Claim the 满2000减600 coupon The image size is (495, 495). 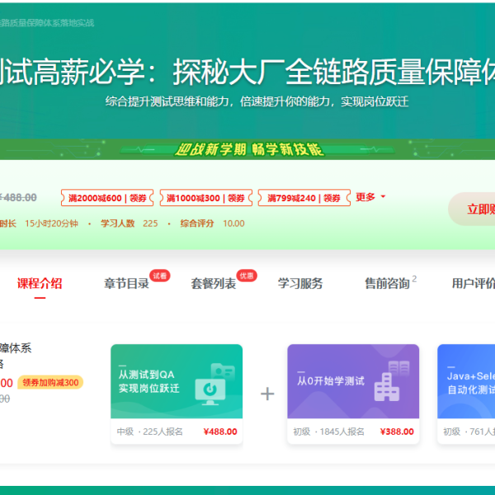[x=107, y=198]
